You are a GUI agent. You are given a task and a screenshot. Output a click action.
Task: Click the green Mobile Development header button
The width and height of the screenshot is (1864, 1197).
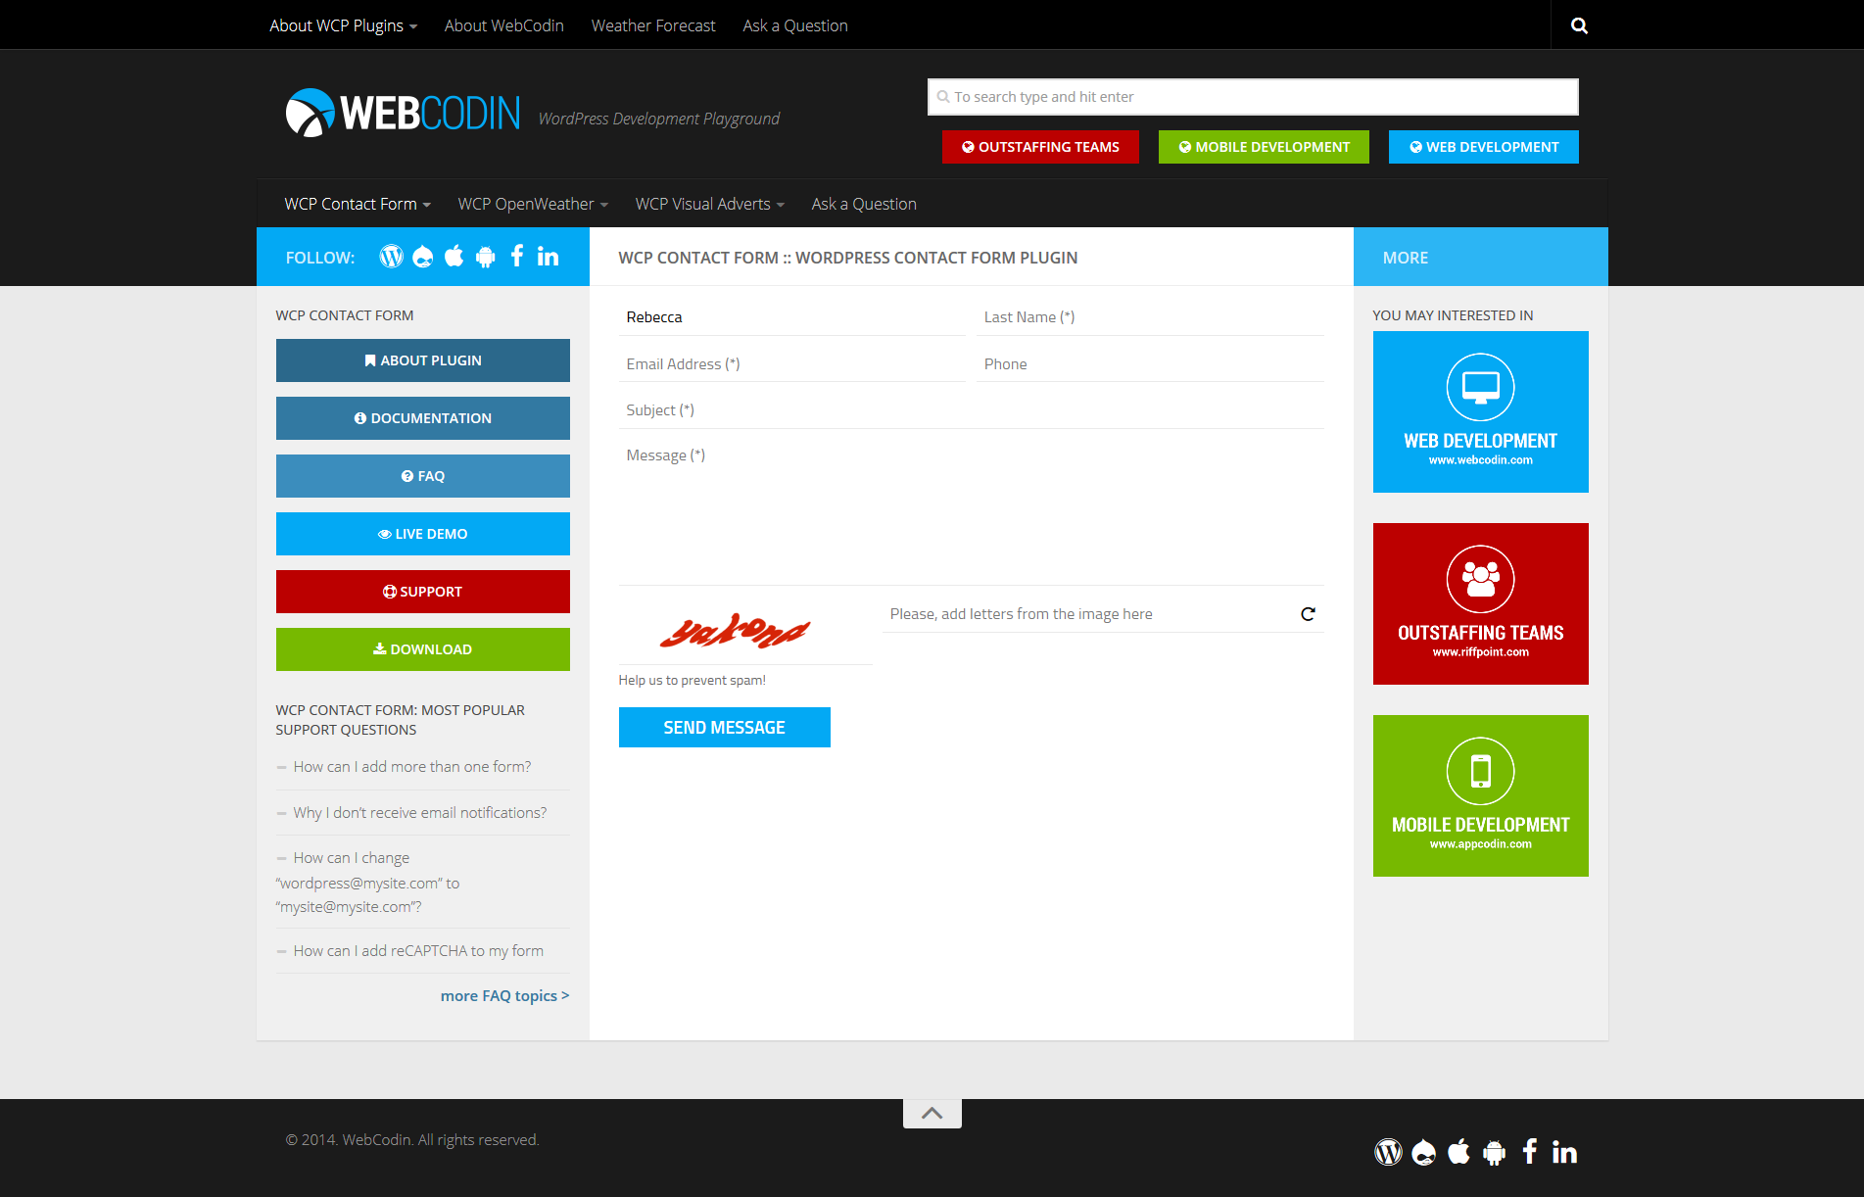point(1264,147)
